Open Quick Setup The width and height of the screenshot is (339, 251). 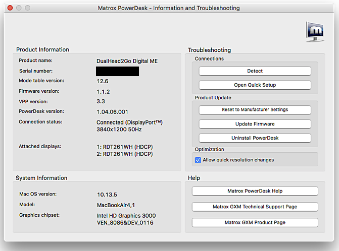255,85
